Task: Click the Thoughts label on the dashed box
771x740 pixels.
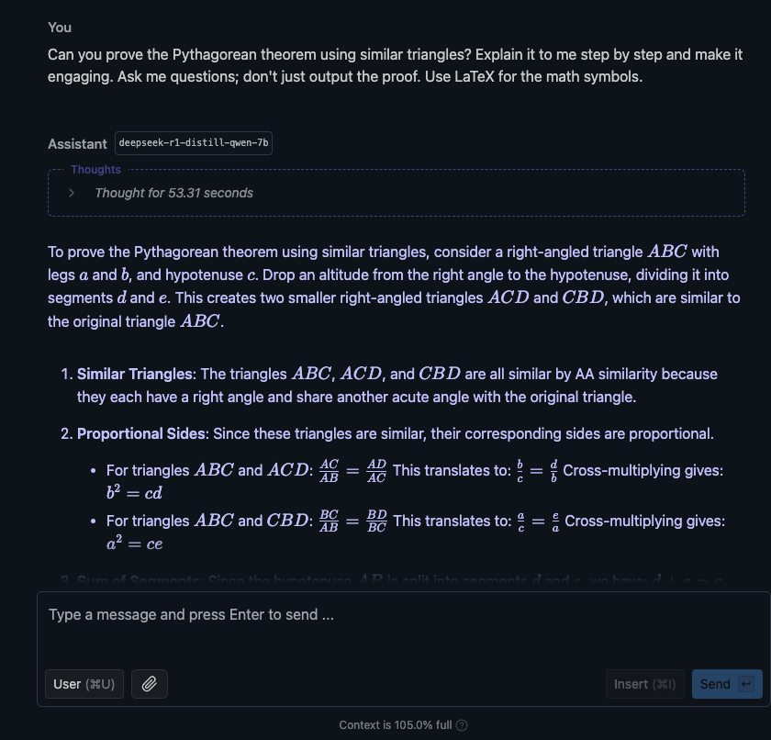Action: pyautogui.click(x=95, y=170)
